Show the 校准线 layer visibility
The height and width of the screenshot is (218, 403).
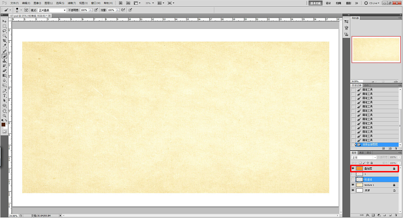(x=353, y=180)
